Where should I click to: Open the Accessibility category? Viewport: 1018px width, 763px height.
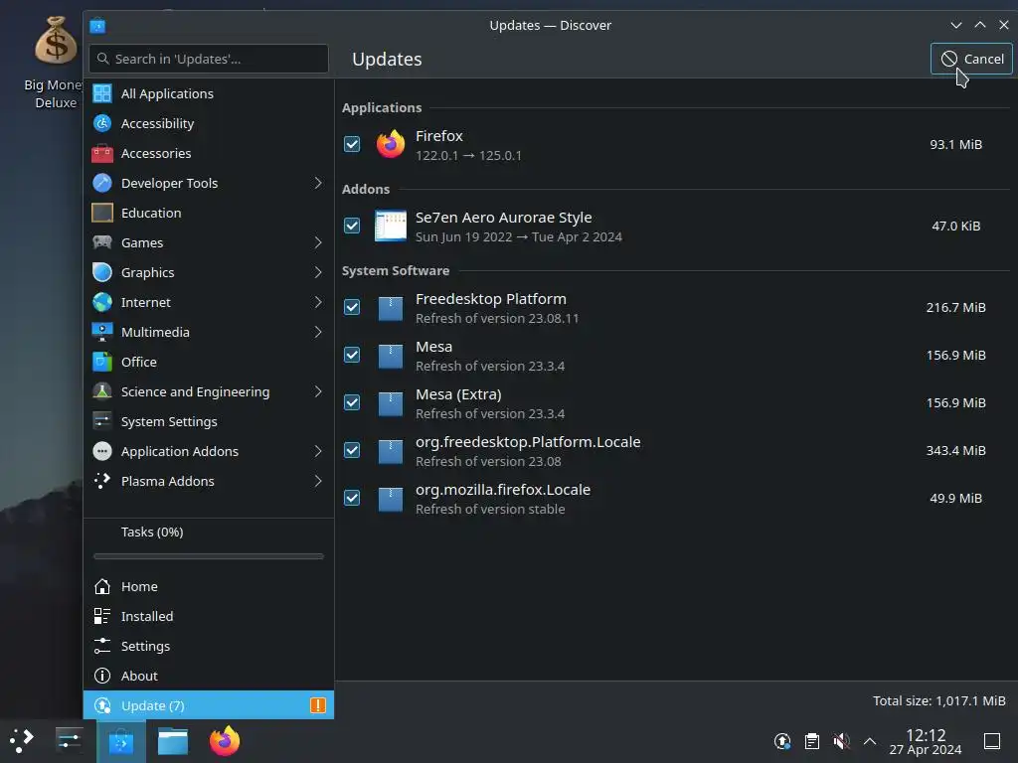[x=209, y=123]
